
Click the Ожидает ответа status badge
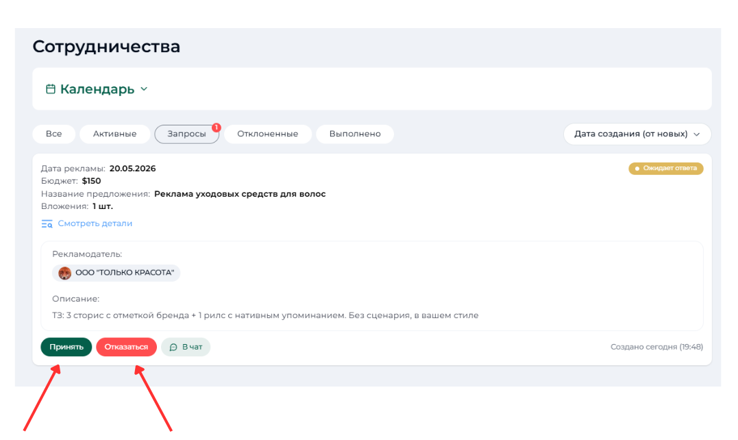click(665, 167)
